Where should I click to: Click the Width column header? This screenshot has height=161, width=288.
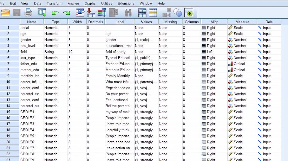click(x=77, y=22)
